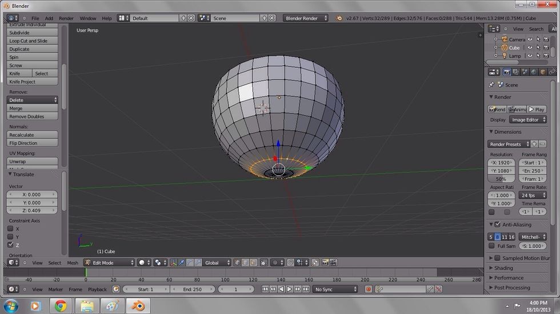The height and width of the screenshot is (314, 560).
Task: Open the Delete dropdown in tool shelf
Action: click(32, 100)
